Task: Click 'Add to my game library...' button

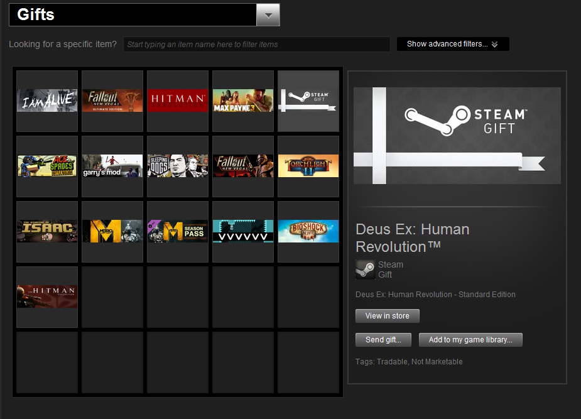Action: 470,340
